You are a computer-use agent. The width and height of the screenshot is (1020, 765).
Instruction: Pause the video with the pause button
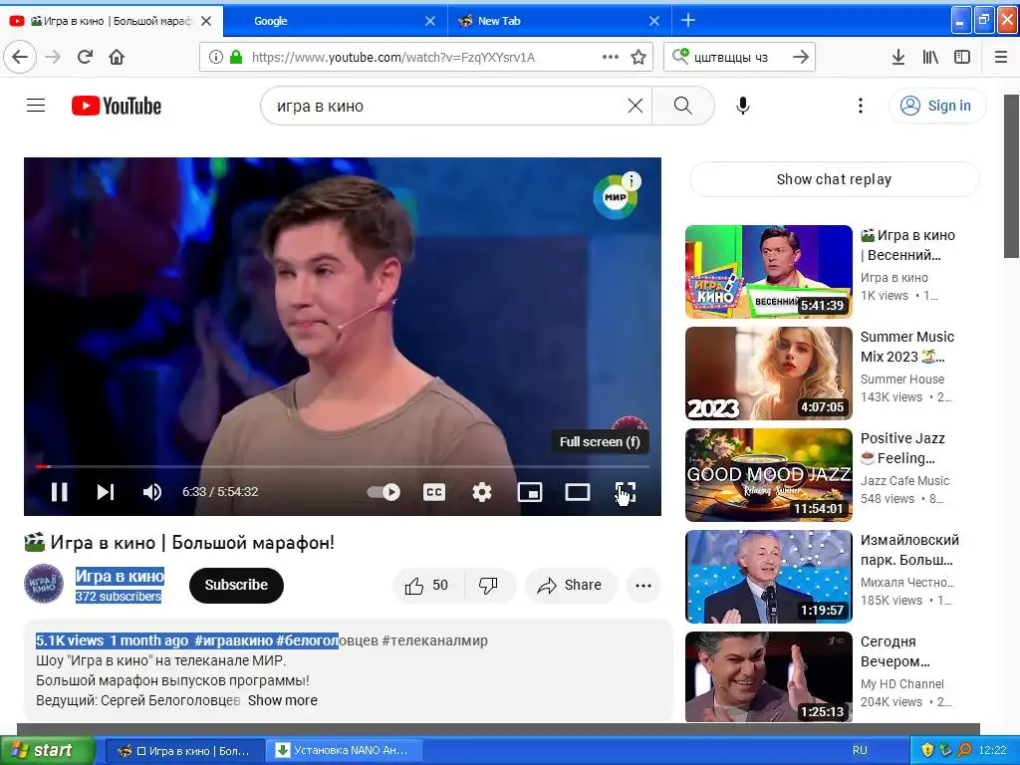[x=59, y=492]
